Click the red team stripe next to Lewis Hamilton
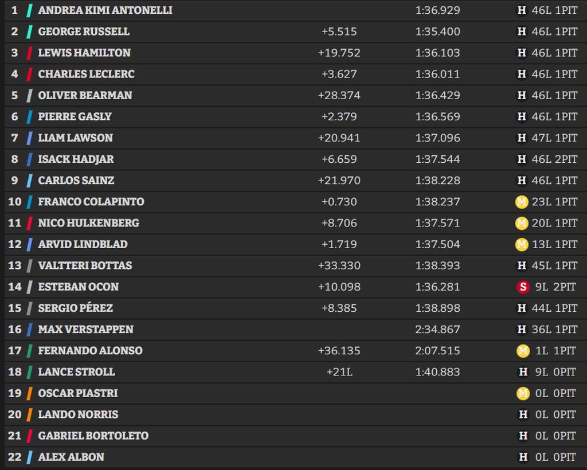The image size is (587, 470). pyautogui.click(x=29, y=53)
